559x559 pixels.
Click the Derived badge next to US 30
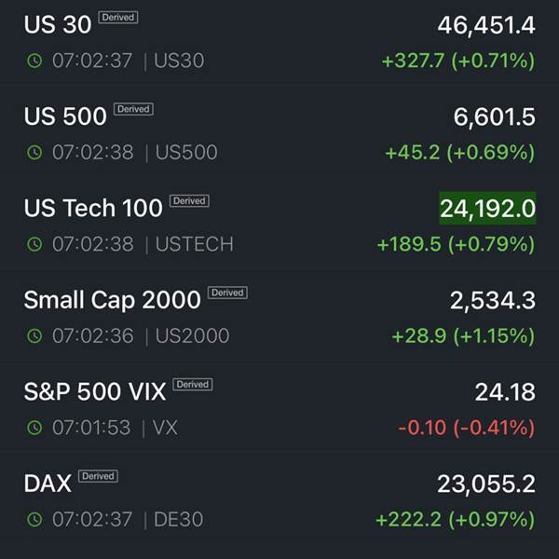(x=117, y=18)
